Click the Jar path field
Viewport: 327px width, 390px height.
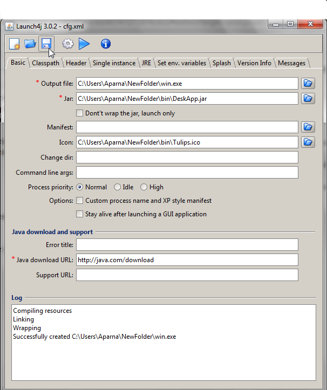pos(187,99)
